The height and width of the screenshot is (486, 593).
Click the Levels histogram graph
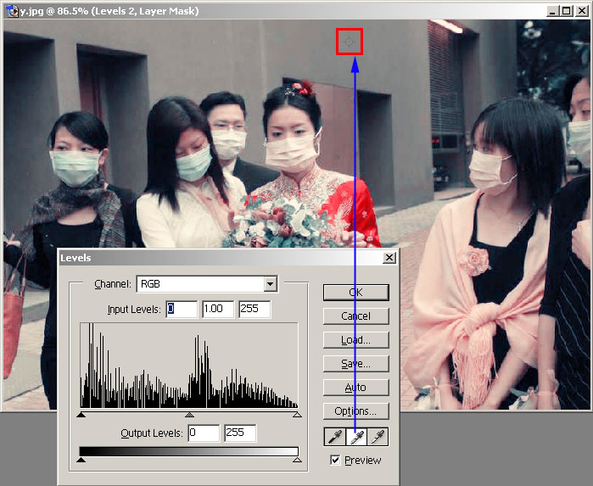pos(189,366)
